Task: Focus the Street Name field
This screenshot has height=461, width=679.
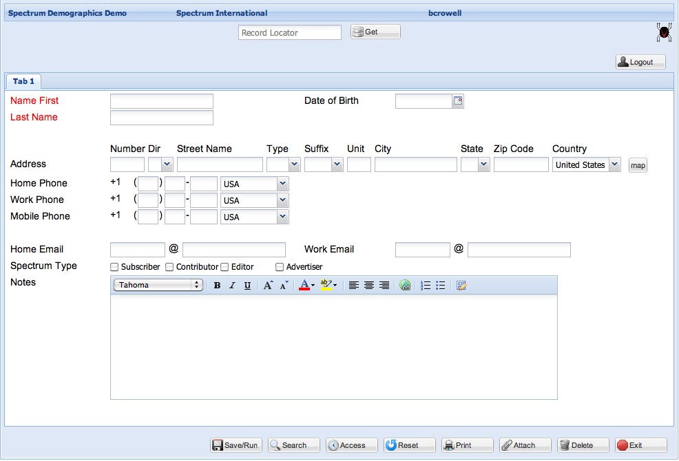Action: point(220,164)
